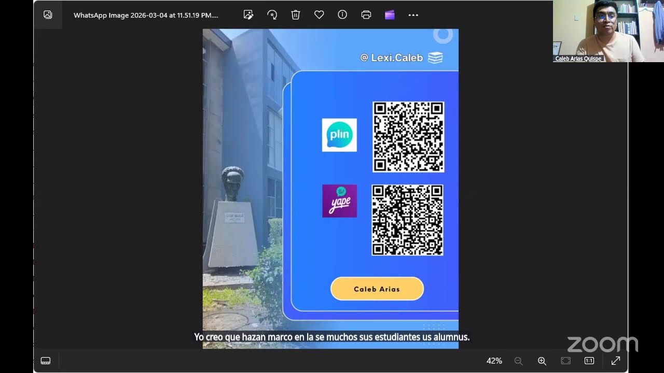
Task: Click the Caleb Arias Quispe name label
Action: (578, 59)
